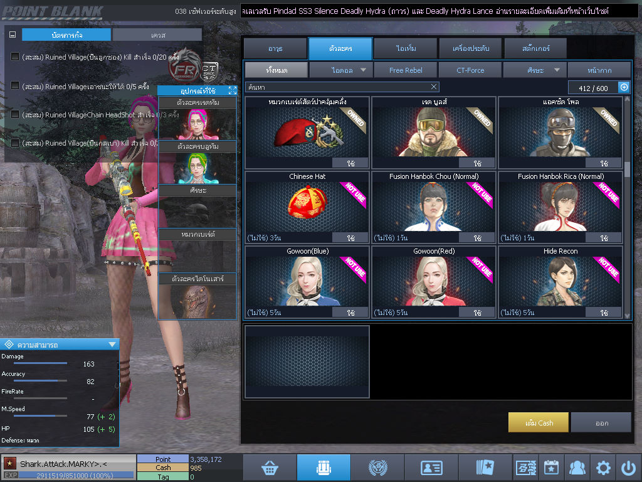The image size is (642, 482).
Task: Open the event calendar icon
Action: (551, 467)
